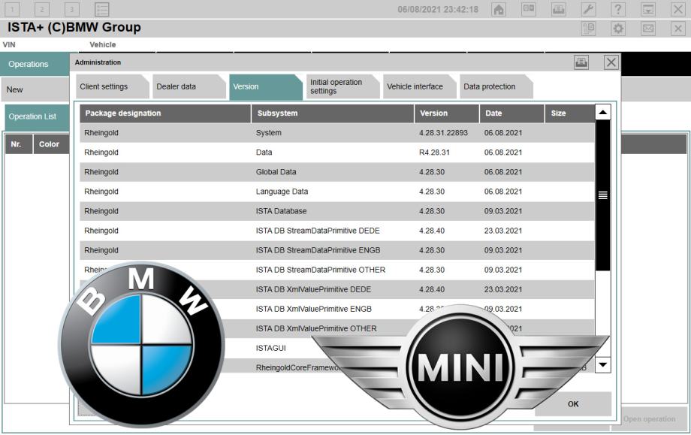
Task: Click the scroll up arrow in version table
Action: [x=602, y=113]
